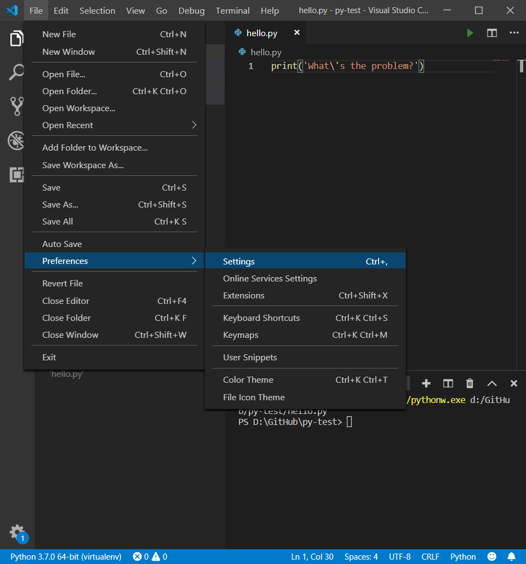The image size is (526, 564).
Task: Click Exit in File menu
Action: click(115, 357)
